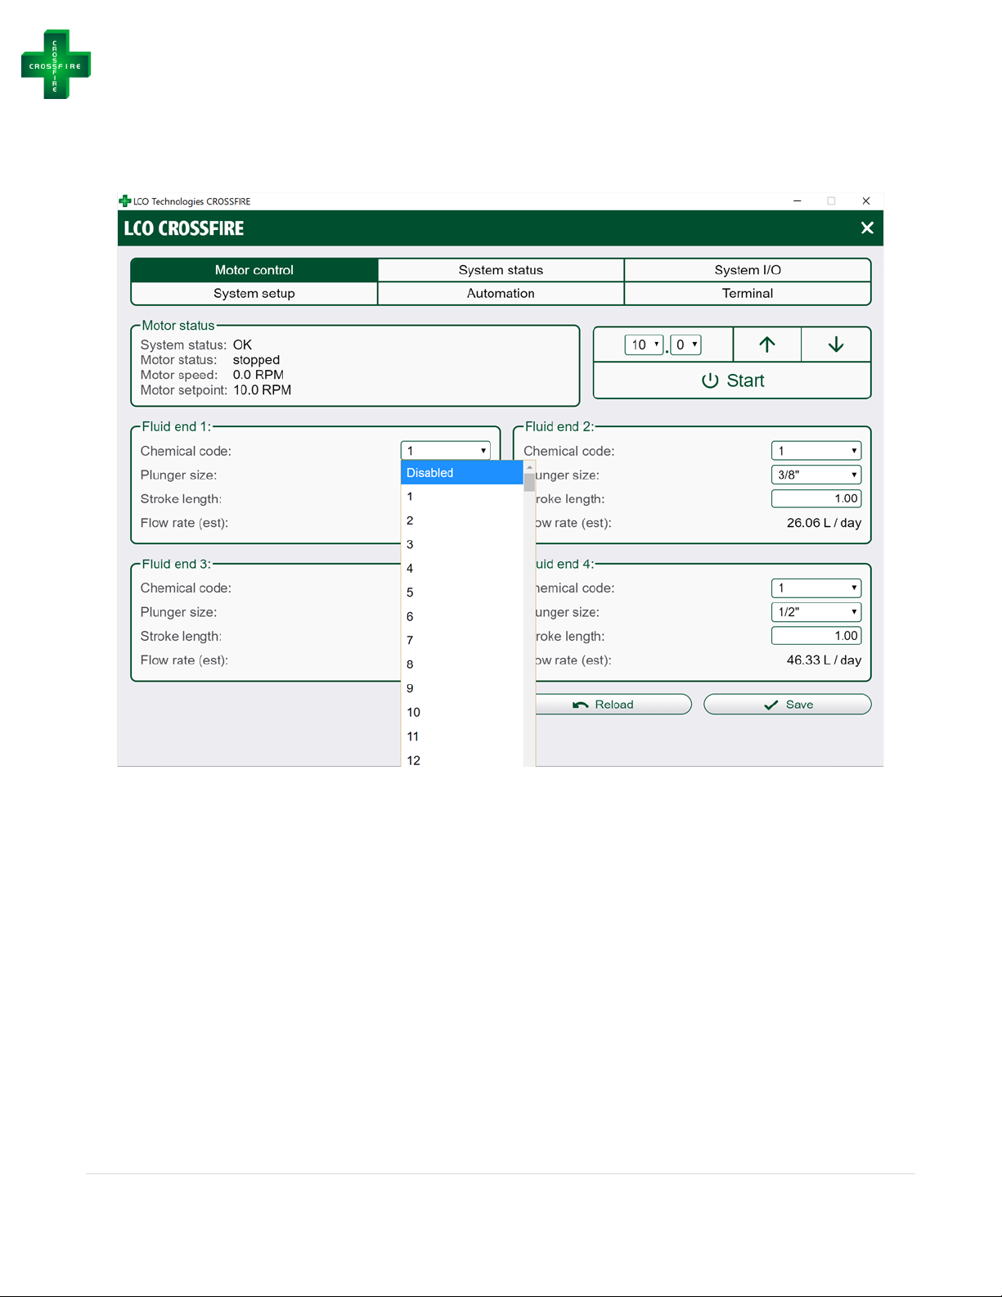Open Fluid end 2 chemical code dropdown
This screenshot has height=1297, width=1002.
pos(816,451)
